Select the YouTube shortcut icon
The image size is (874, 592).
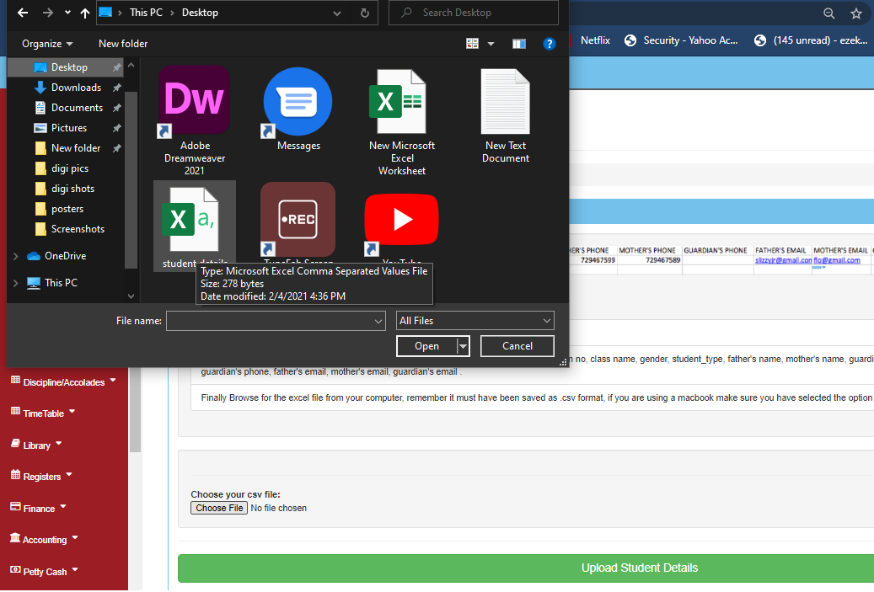401,221
